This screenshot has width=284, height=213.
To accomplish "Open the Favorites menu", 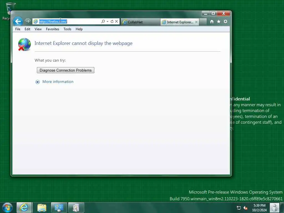I will tap(52, 29).
